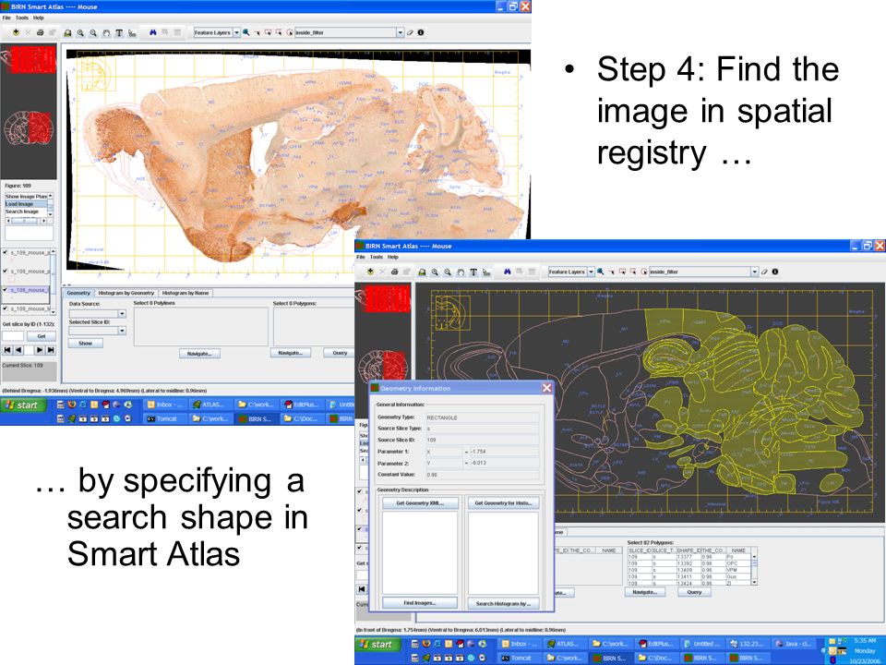Select Search Image in the list
886x665 pixels.
[26, 212]
